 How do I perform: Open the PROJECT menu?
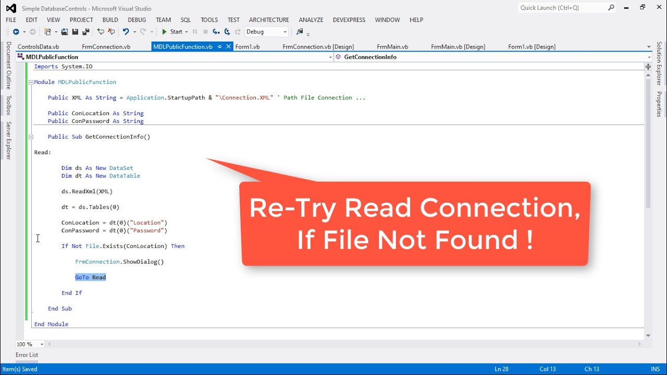[81, 20]
